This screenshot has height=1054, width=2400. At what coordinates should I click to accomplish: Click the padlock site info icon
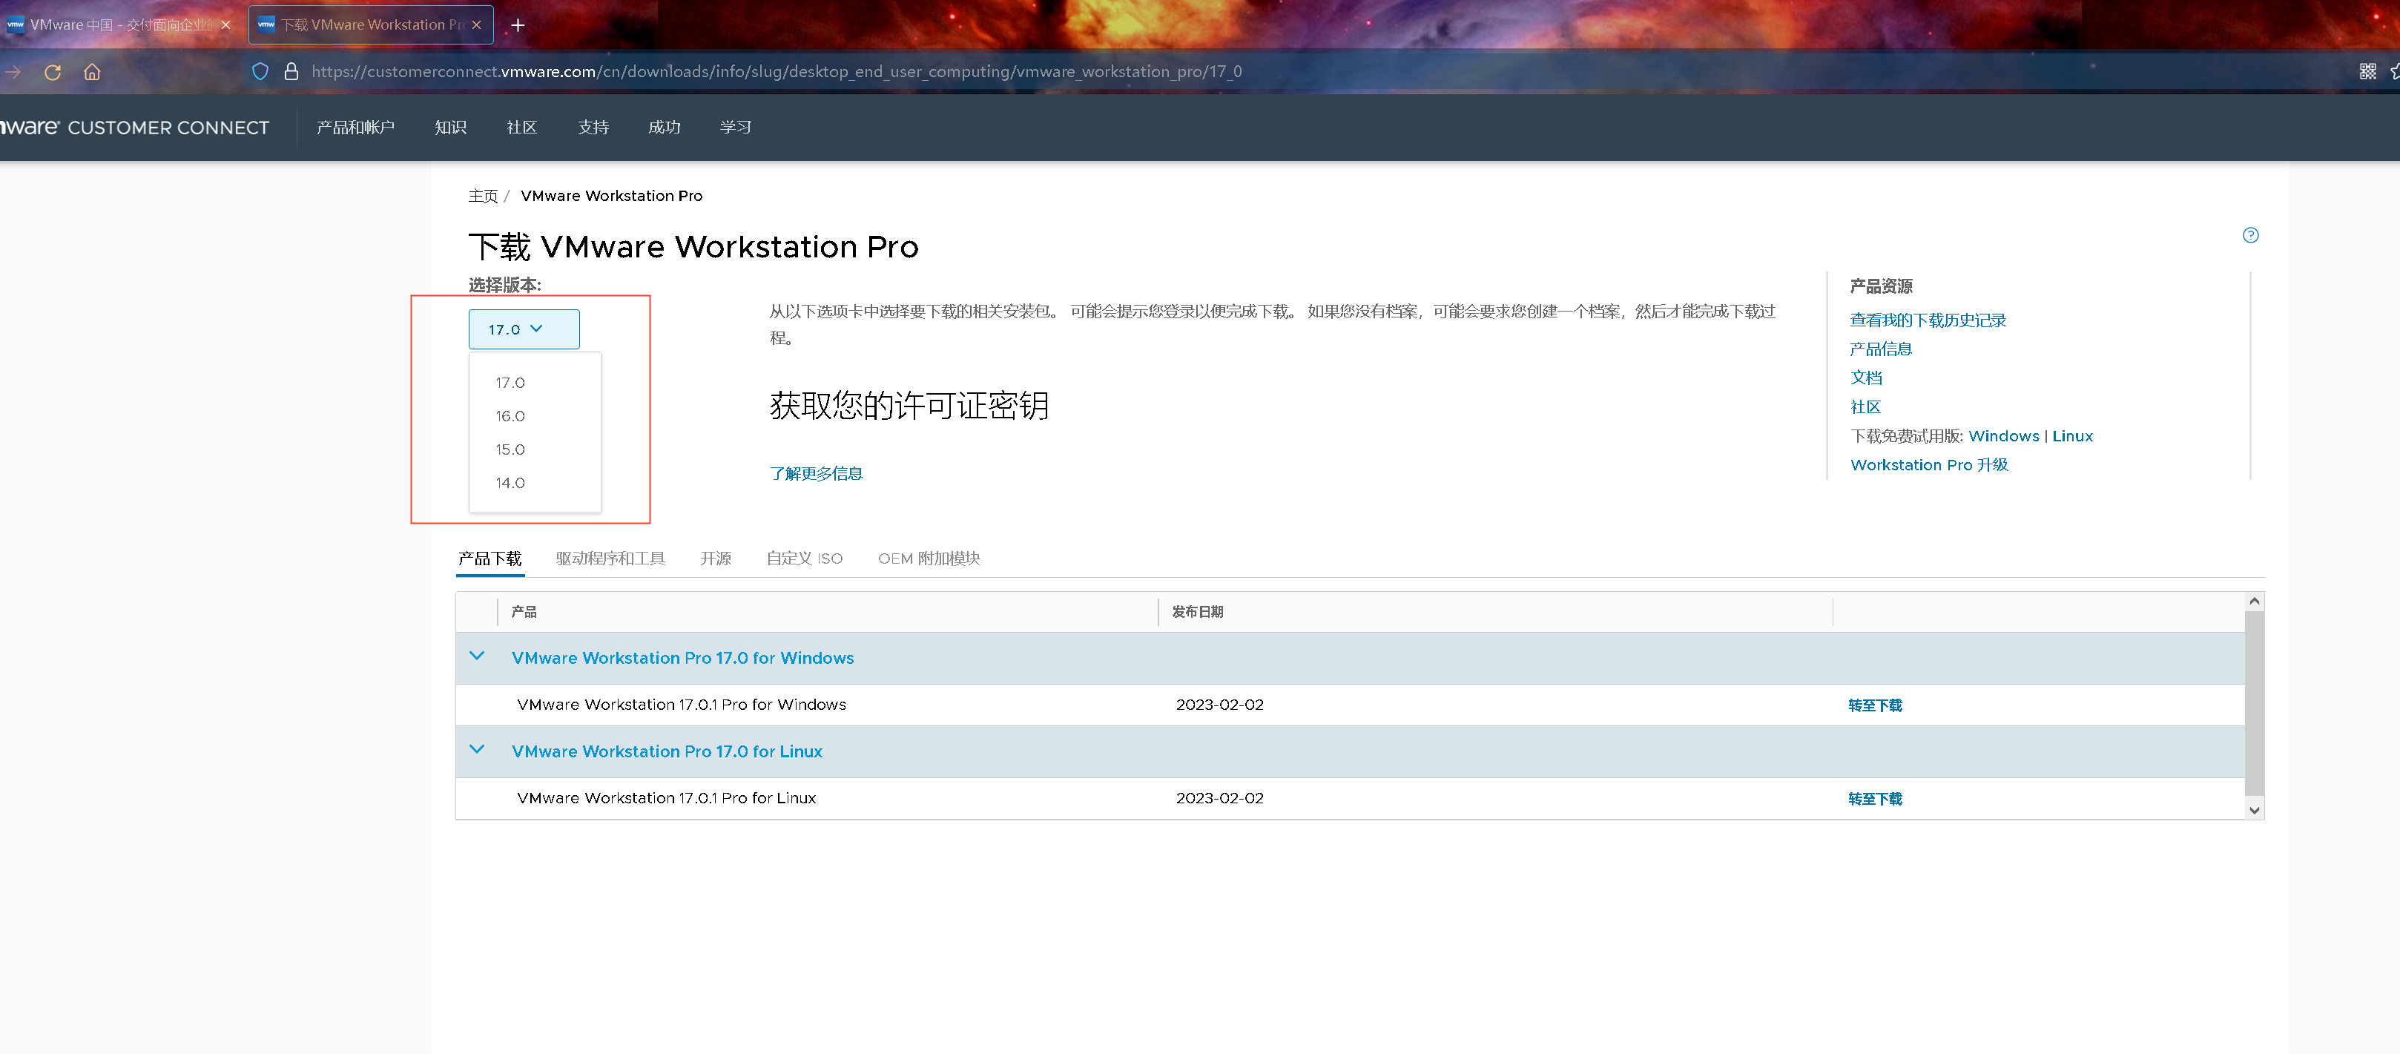291,72
